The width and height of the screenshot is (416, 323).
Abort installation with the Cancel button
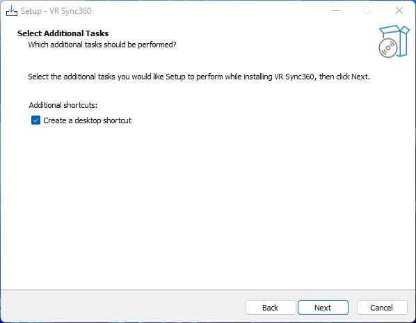[382, 308]
